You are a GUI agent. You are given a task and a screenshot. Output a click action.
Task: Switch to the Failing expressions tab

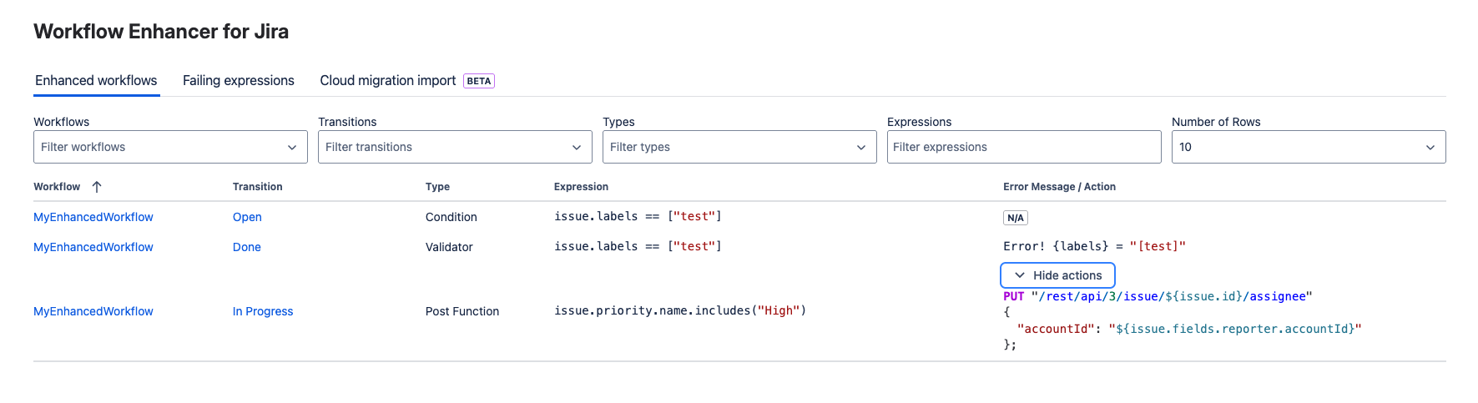[x=239, y=81]
